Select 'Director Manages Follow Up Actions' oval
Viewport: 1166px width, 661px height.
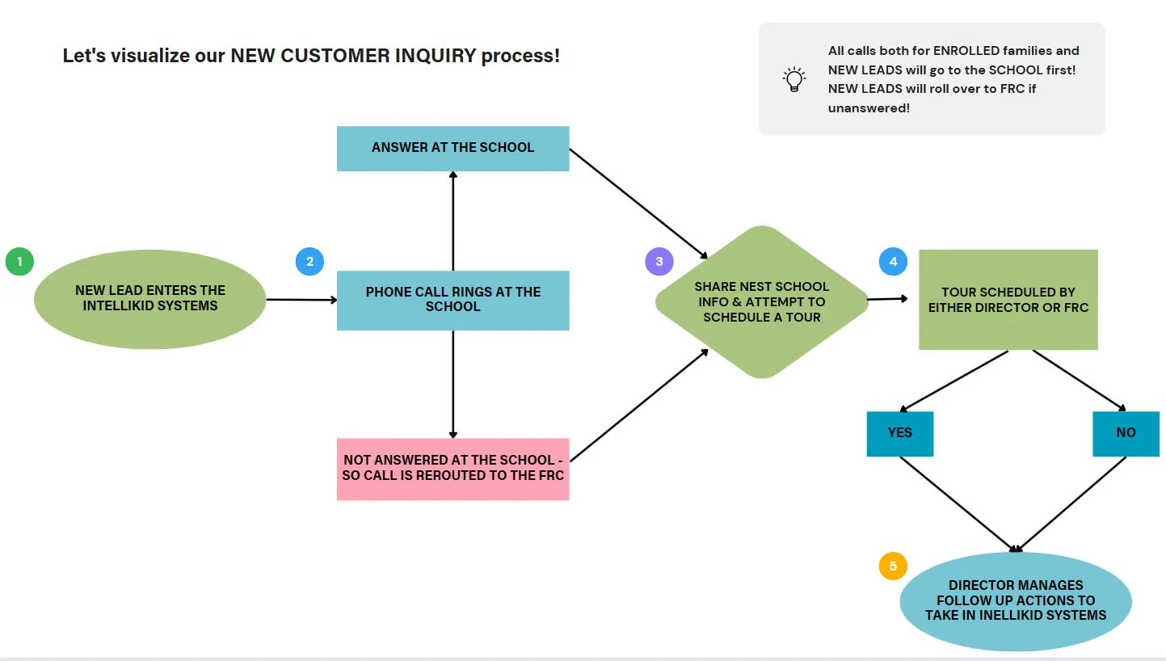[x=1016, y=601]
